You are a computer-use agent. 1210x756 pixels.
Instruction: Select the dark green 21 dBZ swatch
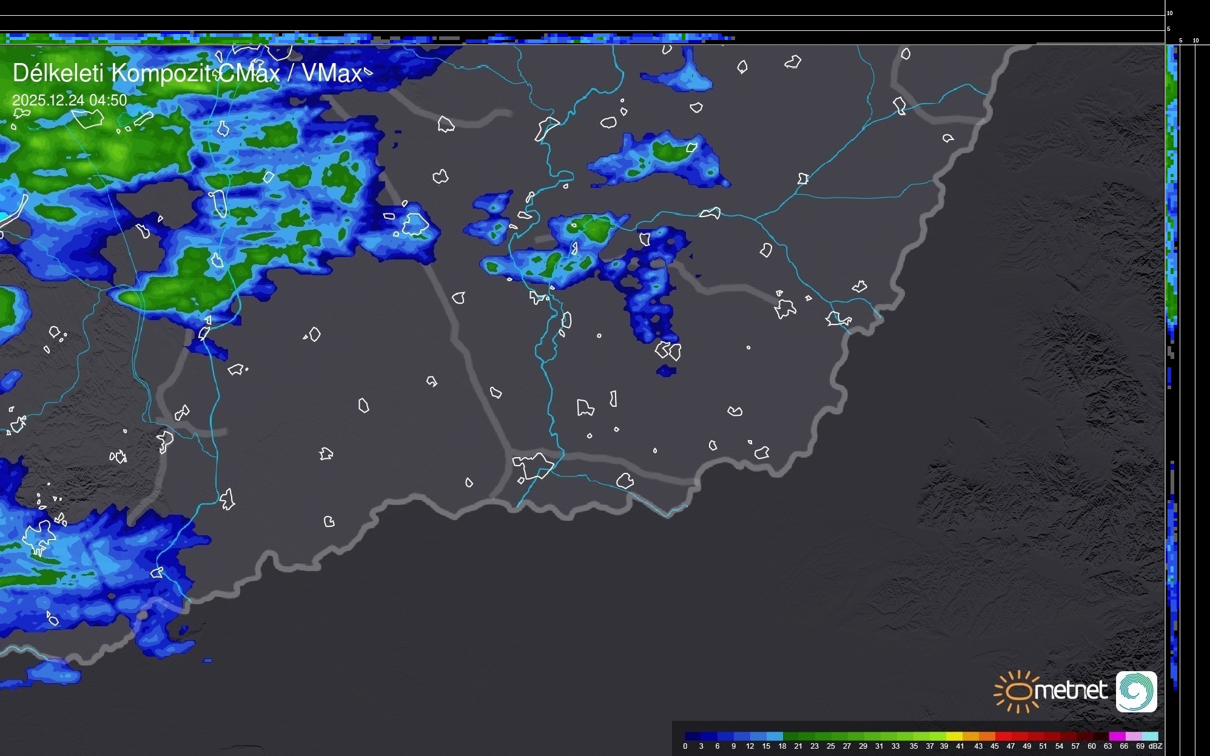[807, 736]
